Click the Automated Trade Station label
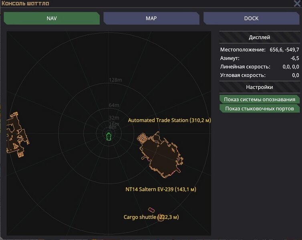The image size is (302, 240). pyautogui.click(x=169, y=120)
